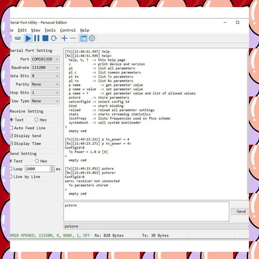Click the 'warn: receiver not connected' log line

tap(92, 181)
